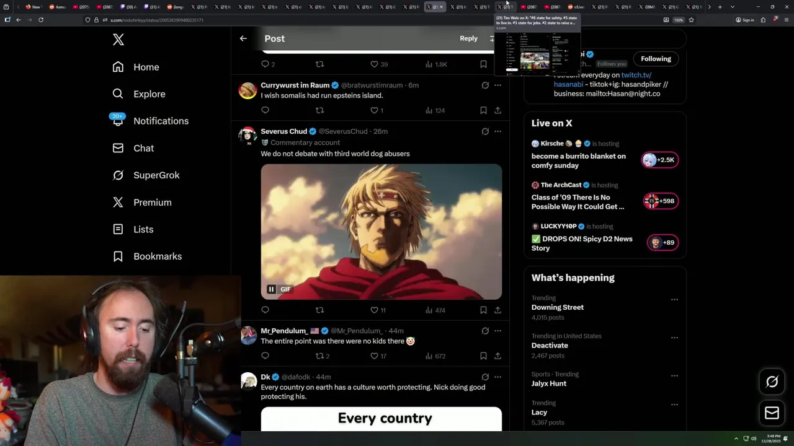Open Grok on Mr_Pendulum_'s post
This screenshot has width=794, height=446.
(485, 331)
